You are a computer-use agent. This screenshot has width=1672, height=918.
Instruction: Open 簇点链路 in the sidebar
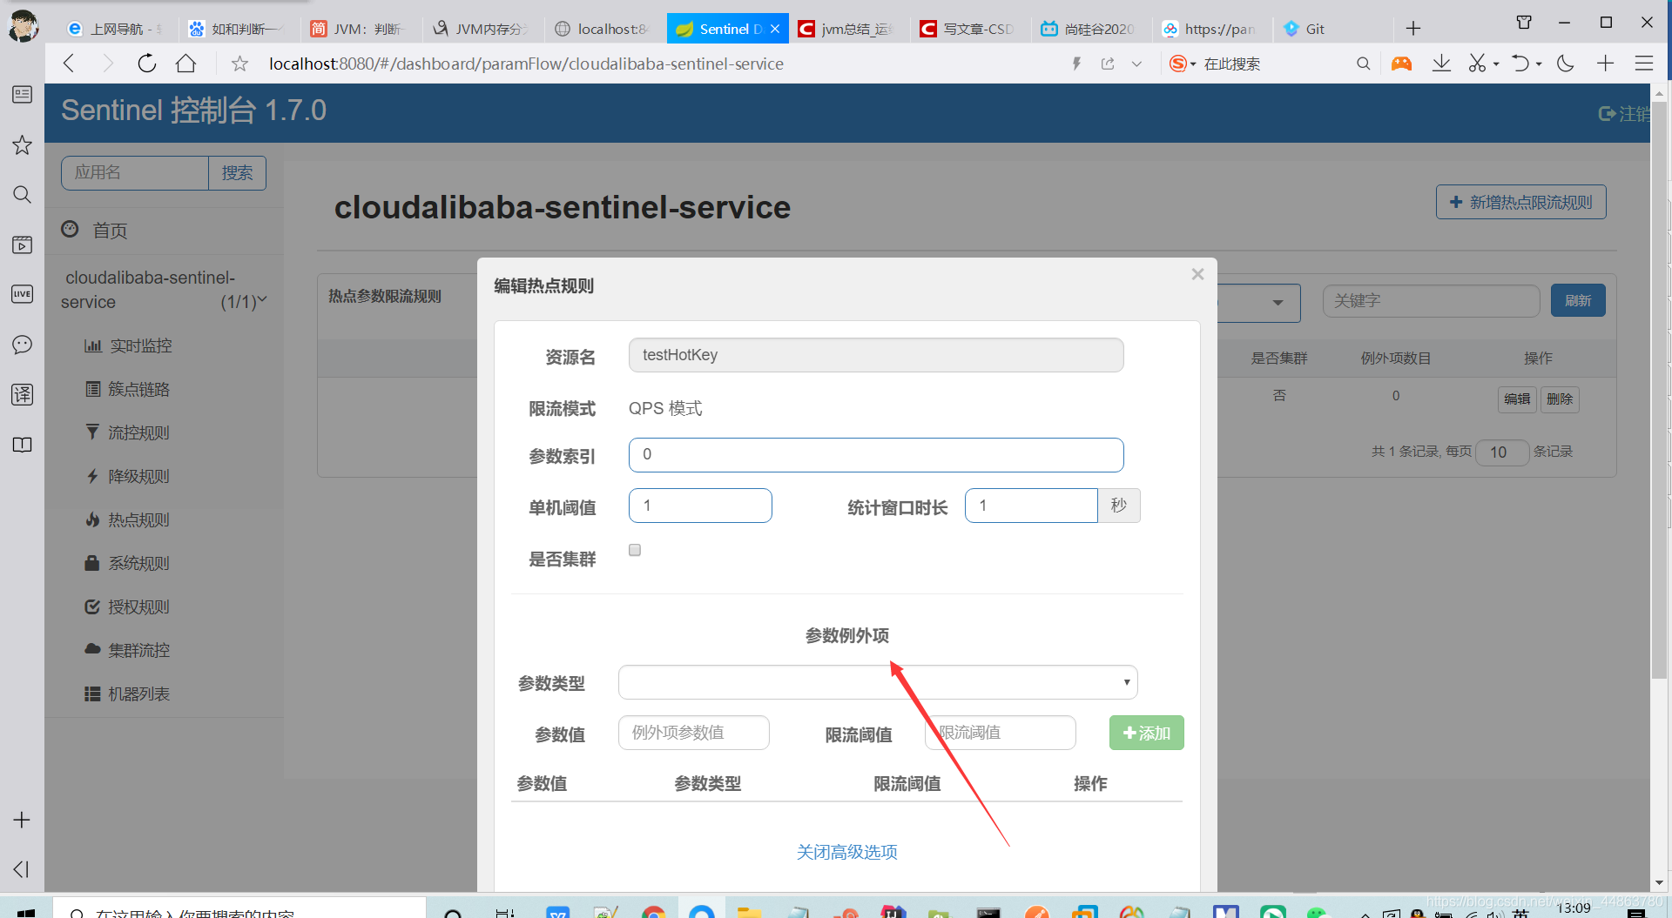[128, 389]
